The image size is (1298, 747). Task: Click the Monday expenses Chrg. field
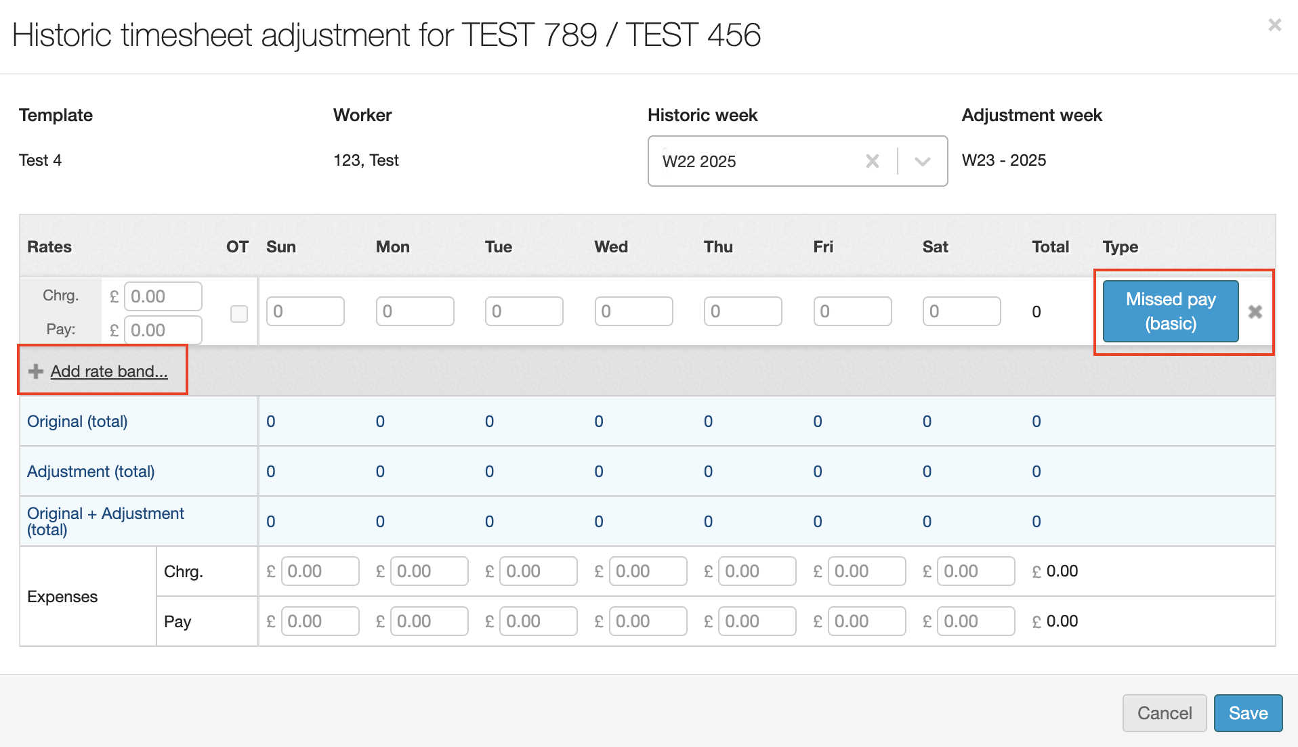click(430, 571)
